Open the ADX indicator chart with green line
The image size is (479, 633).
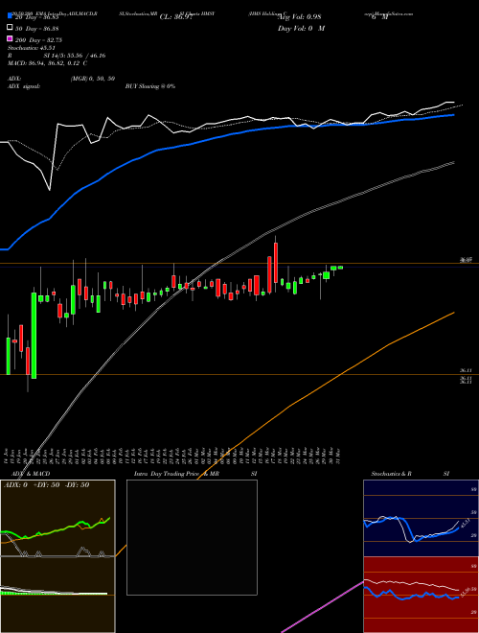[x=57, y=518]
